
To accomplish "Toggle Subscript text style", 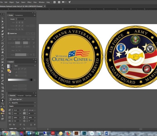I will click(24, 125).
